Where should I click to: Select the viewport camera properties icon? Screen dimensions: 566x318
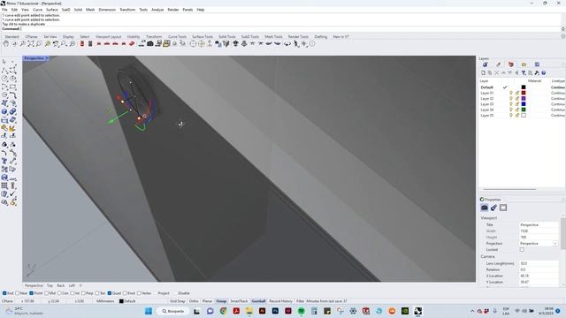[x=485, y=208]
